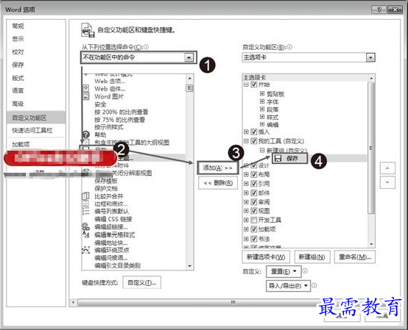Screen dimensions: 408x330
Task: Enable the 开发工具 tab checkbox
Action: [x=253, y=220]
